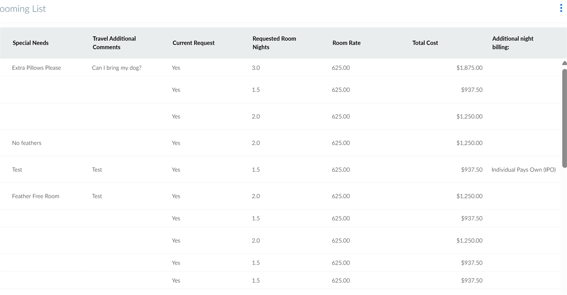Select 'Can I bring my dog?' comment

[116, 68]
